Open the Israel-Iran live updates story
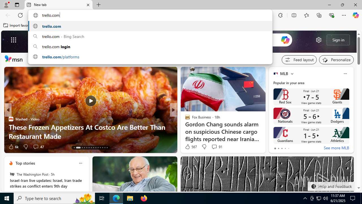This screenshot has width=362, height=204. pos(46,183)
